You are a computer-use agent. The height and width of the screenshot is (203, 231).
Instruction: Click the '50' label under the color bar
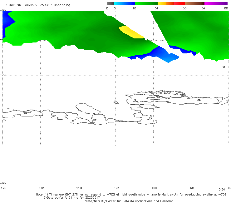(x=184, y=8)
